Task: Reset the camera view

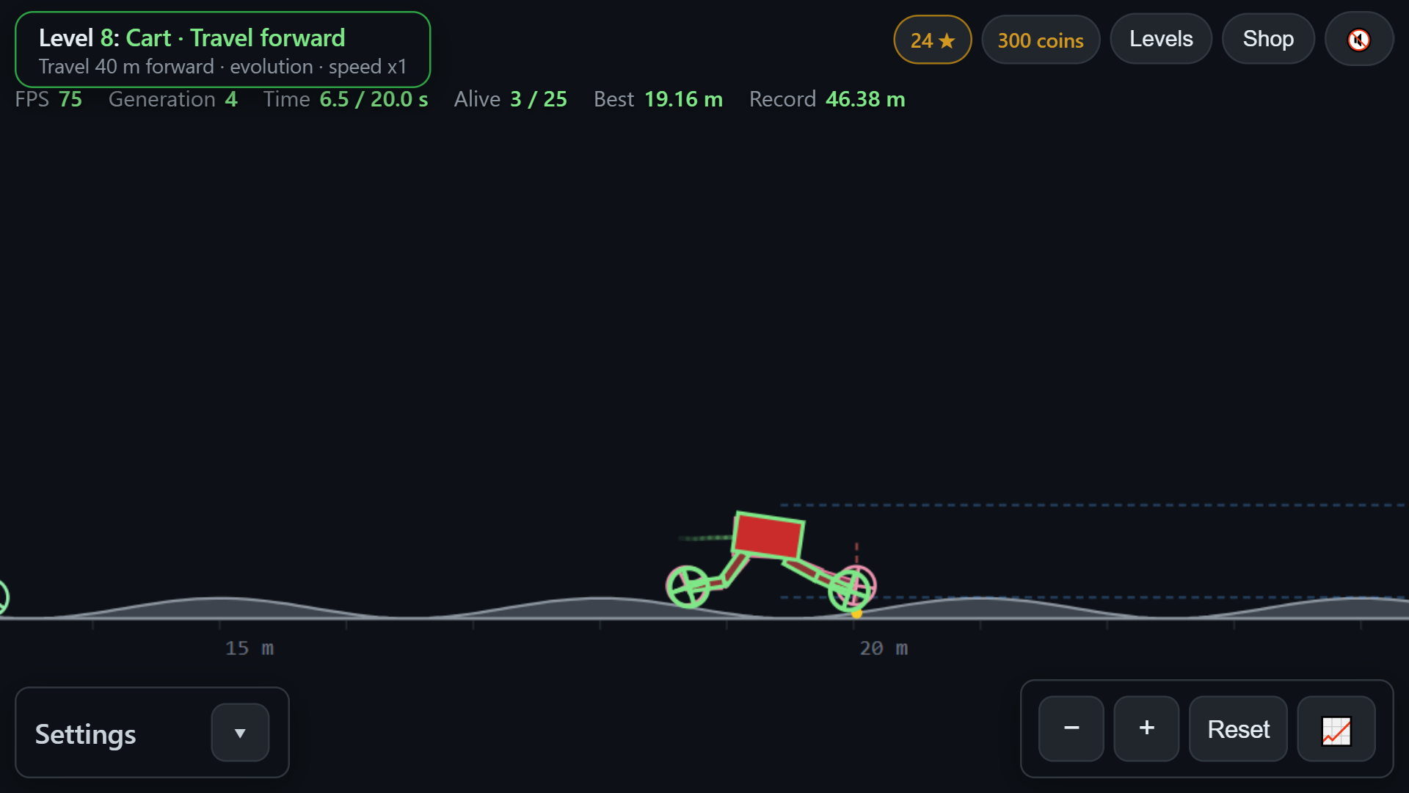Action: pyautogui.click(x=1238, y=729)
